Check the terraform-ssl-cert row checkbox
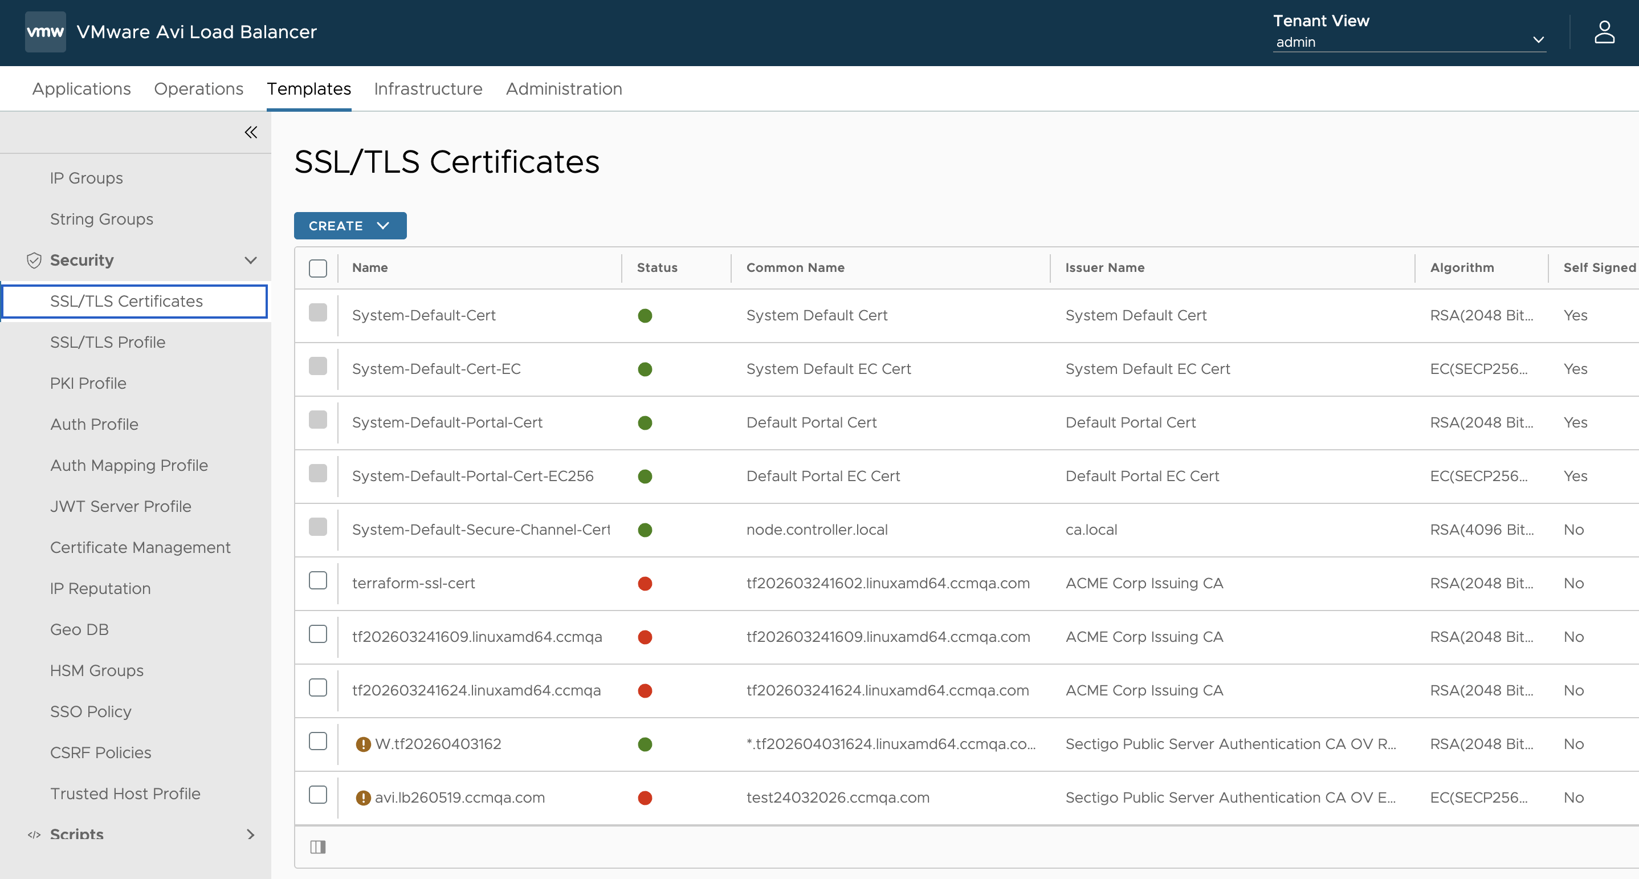This screenshot has height=879, width=1639. click(317, 580)
